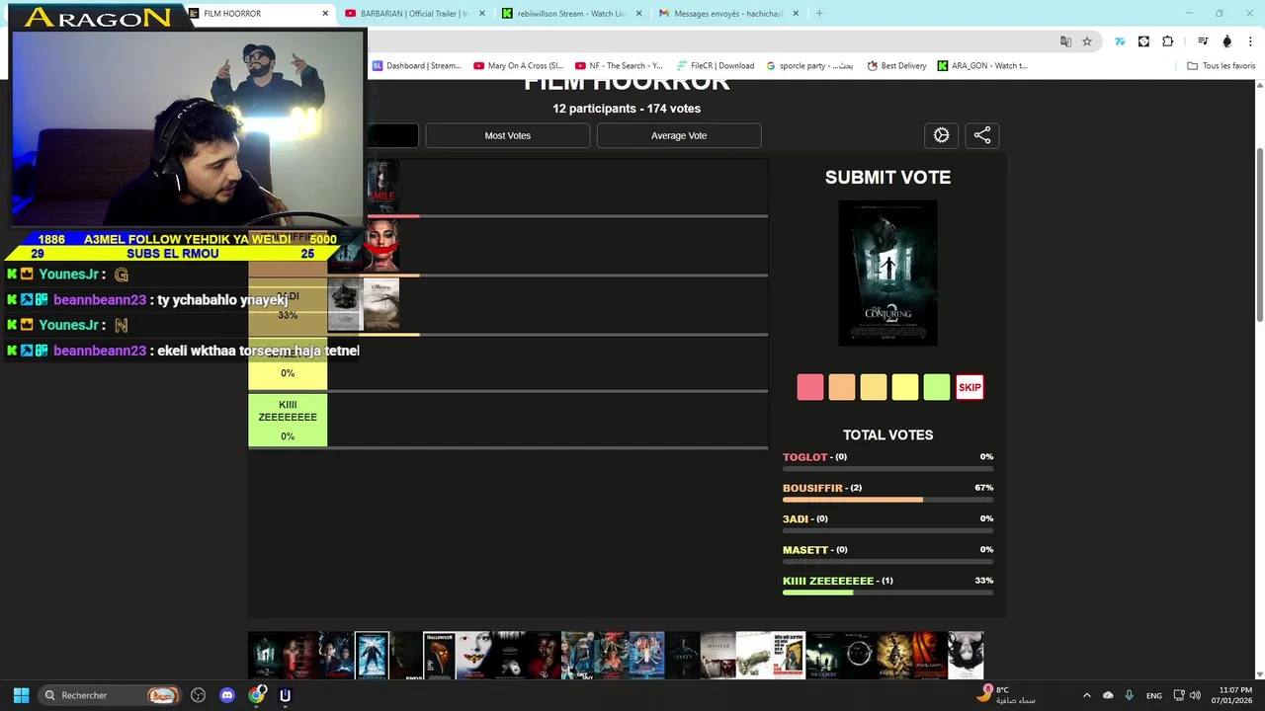The width and height of the screenshot is (1265, 711).
Task: Close the FILM HOORROR tab
Action: [325, 14]
